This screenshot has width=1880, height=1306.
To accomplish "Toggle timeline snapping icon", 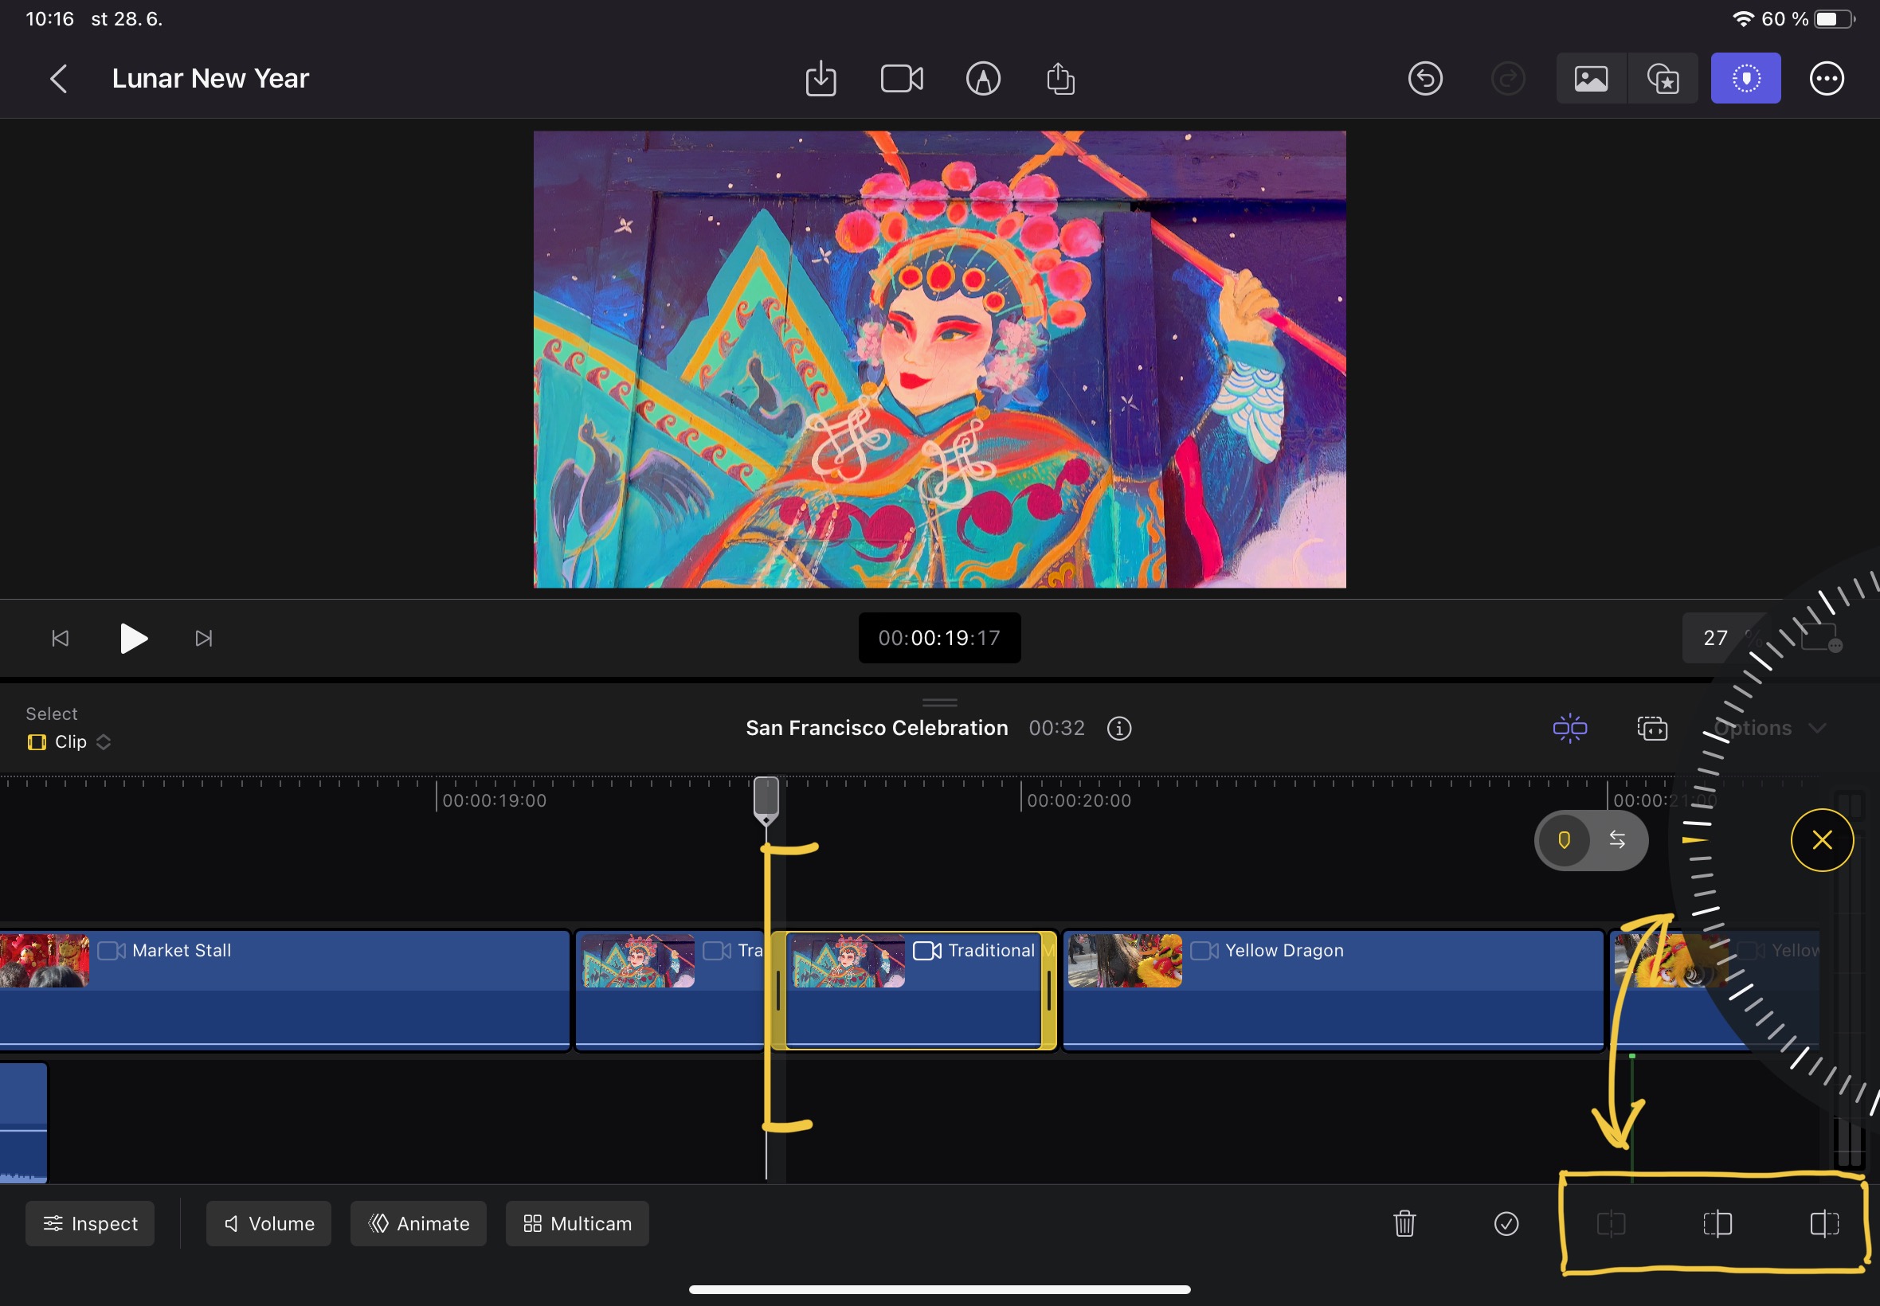I will 1569,728.
